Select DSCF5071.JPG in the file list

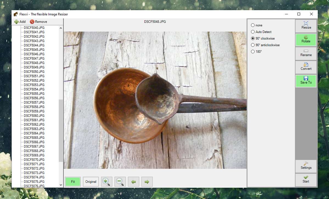tap(34, 164)
